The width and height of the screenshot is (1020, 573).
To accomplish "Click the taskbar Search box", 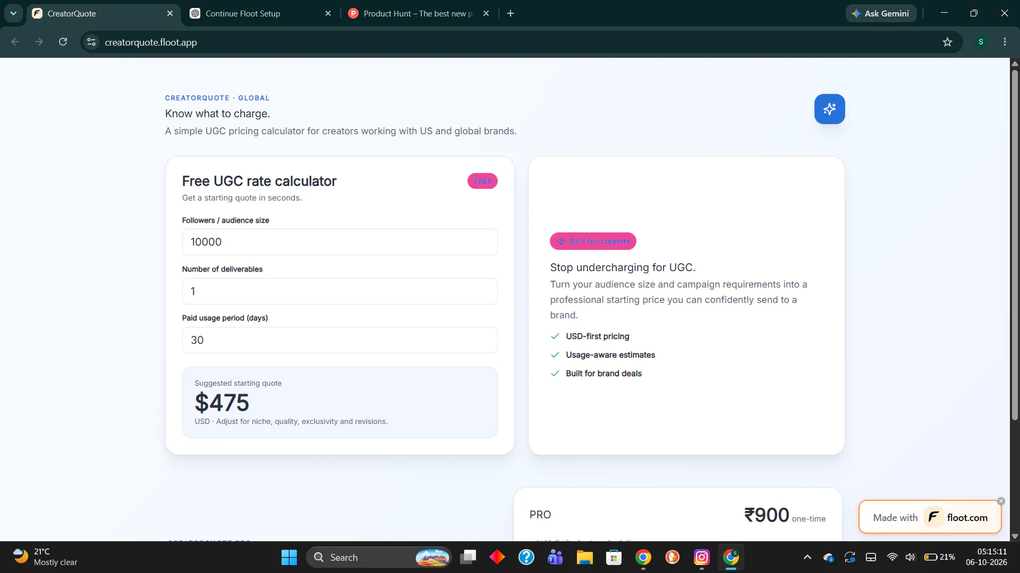I will pyautogui.click(x=379, y=557).
